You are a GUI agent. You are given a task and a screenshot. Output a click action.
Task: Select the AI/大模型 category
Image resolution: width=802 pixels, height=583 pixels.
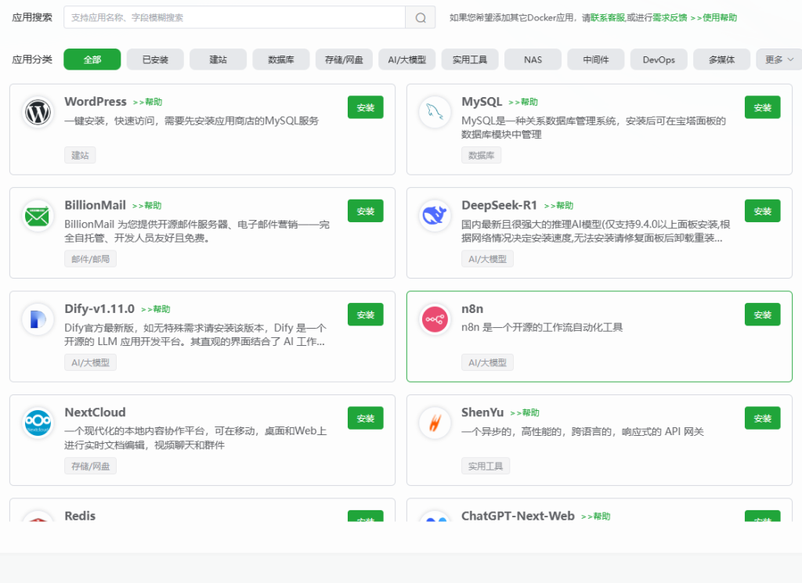[x=407, y=59]
